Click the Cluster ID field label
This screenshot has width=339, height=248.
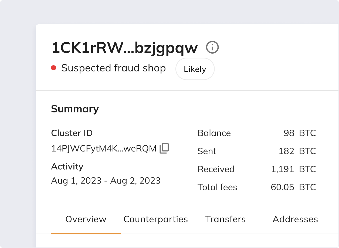coord(72,133)
